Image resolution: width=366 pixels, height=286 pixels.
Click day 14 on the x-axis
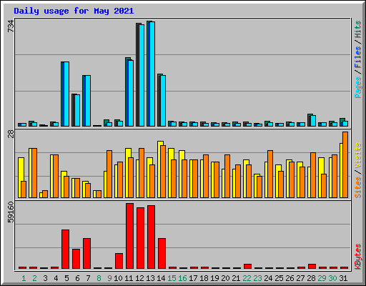click(161, 278)
